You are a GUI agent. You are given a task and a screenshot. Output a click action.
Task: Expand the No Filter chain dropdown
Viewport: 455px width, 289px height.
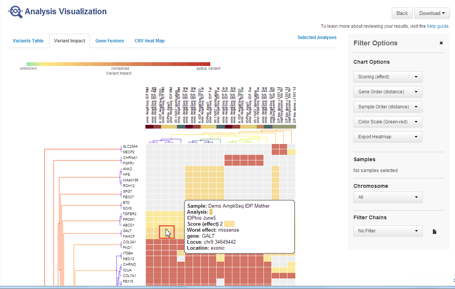pyautogui.click(x=388, y=231)
